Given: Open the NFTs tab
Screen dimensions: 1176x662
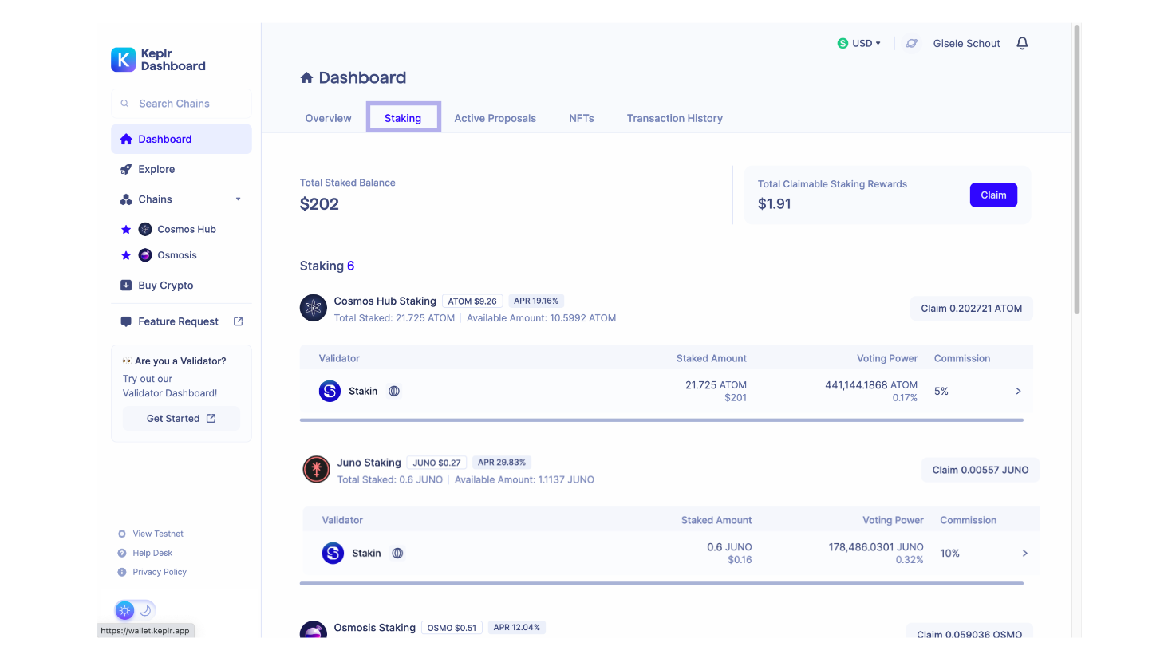Looking at the screenshot, I should point(582,118).
